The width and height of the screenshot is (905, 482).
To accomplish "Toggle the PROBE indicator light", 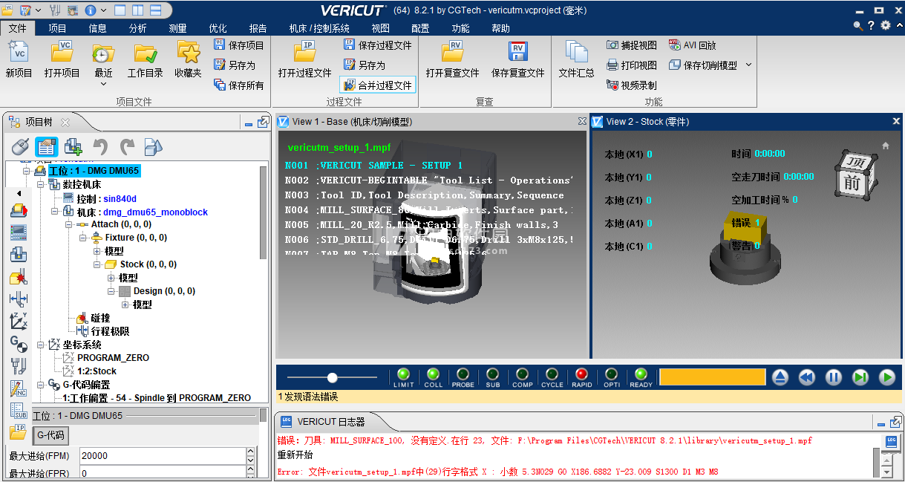I will [x=463, y=374].
